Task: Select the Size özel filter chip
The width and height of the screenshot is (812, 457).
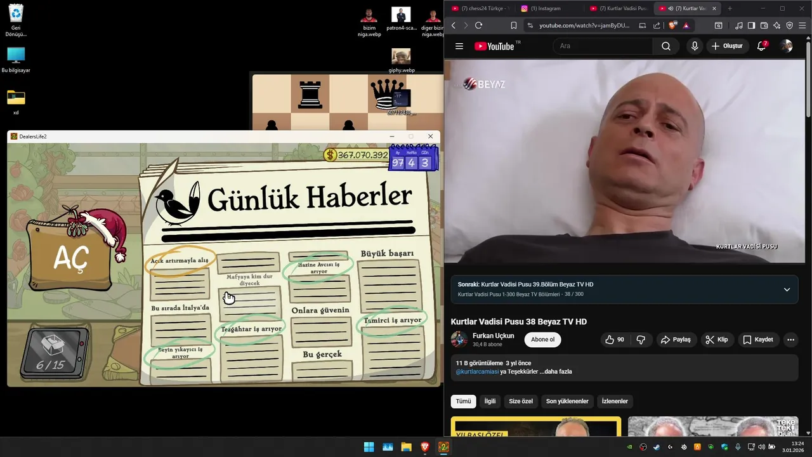Action: coord(521,401)
